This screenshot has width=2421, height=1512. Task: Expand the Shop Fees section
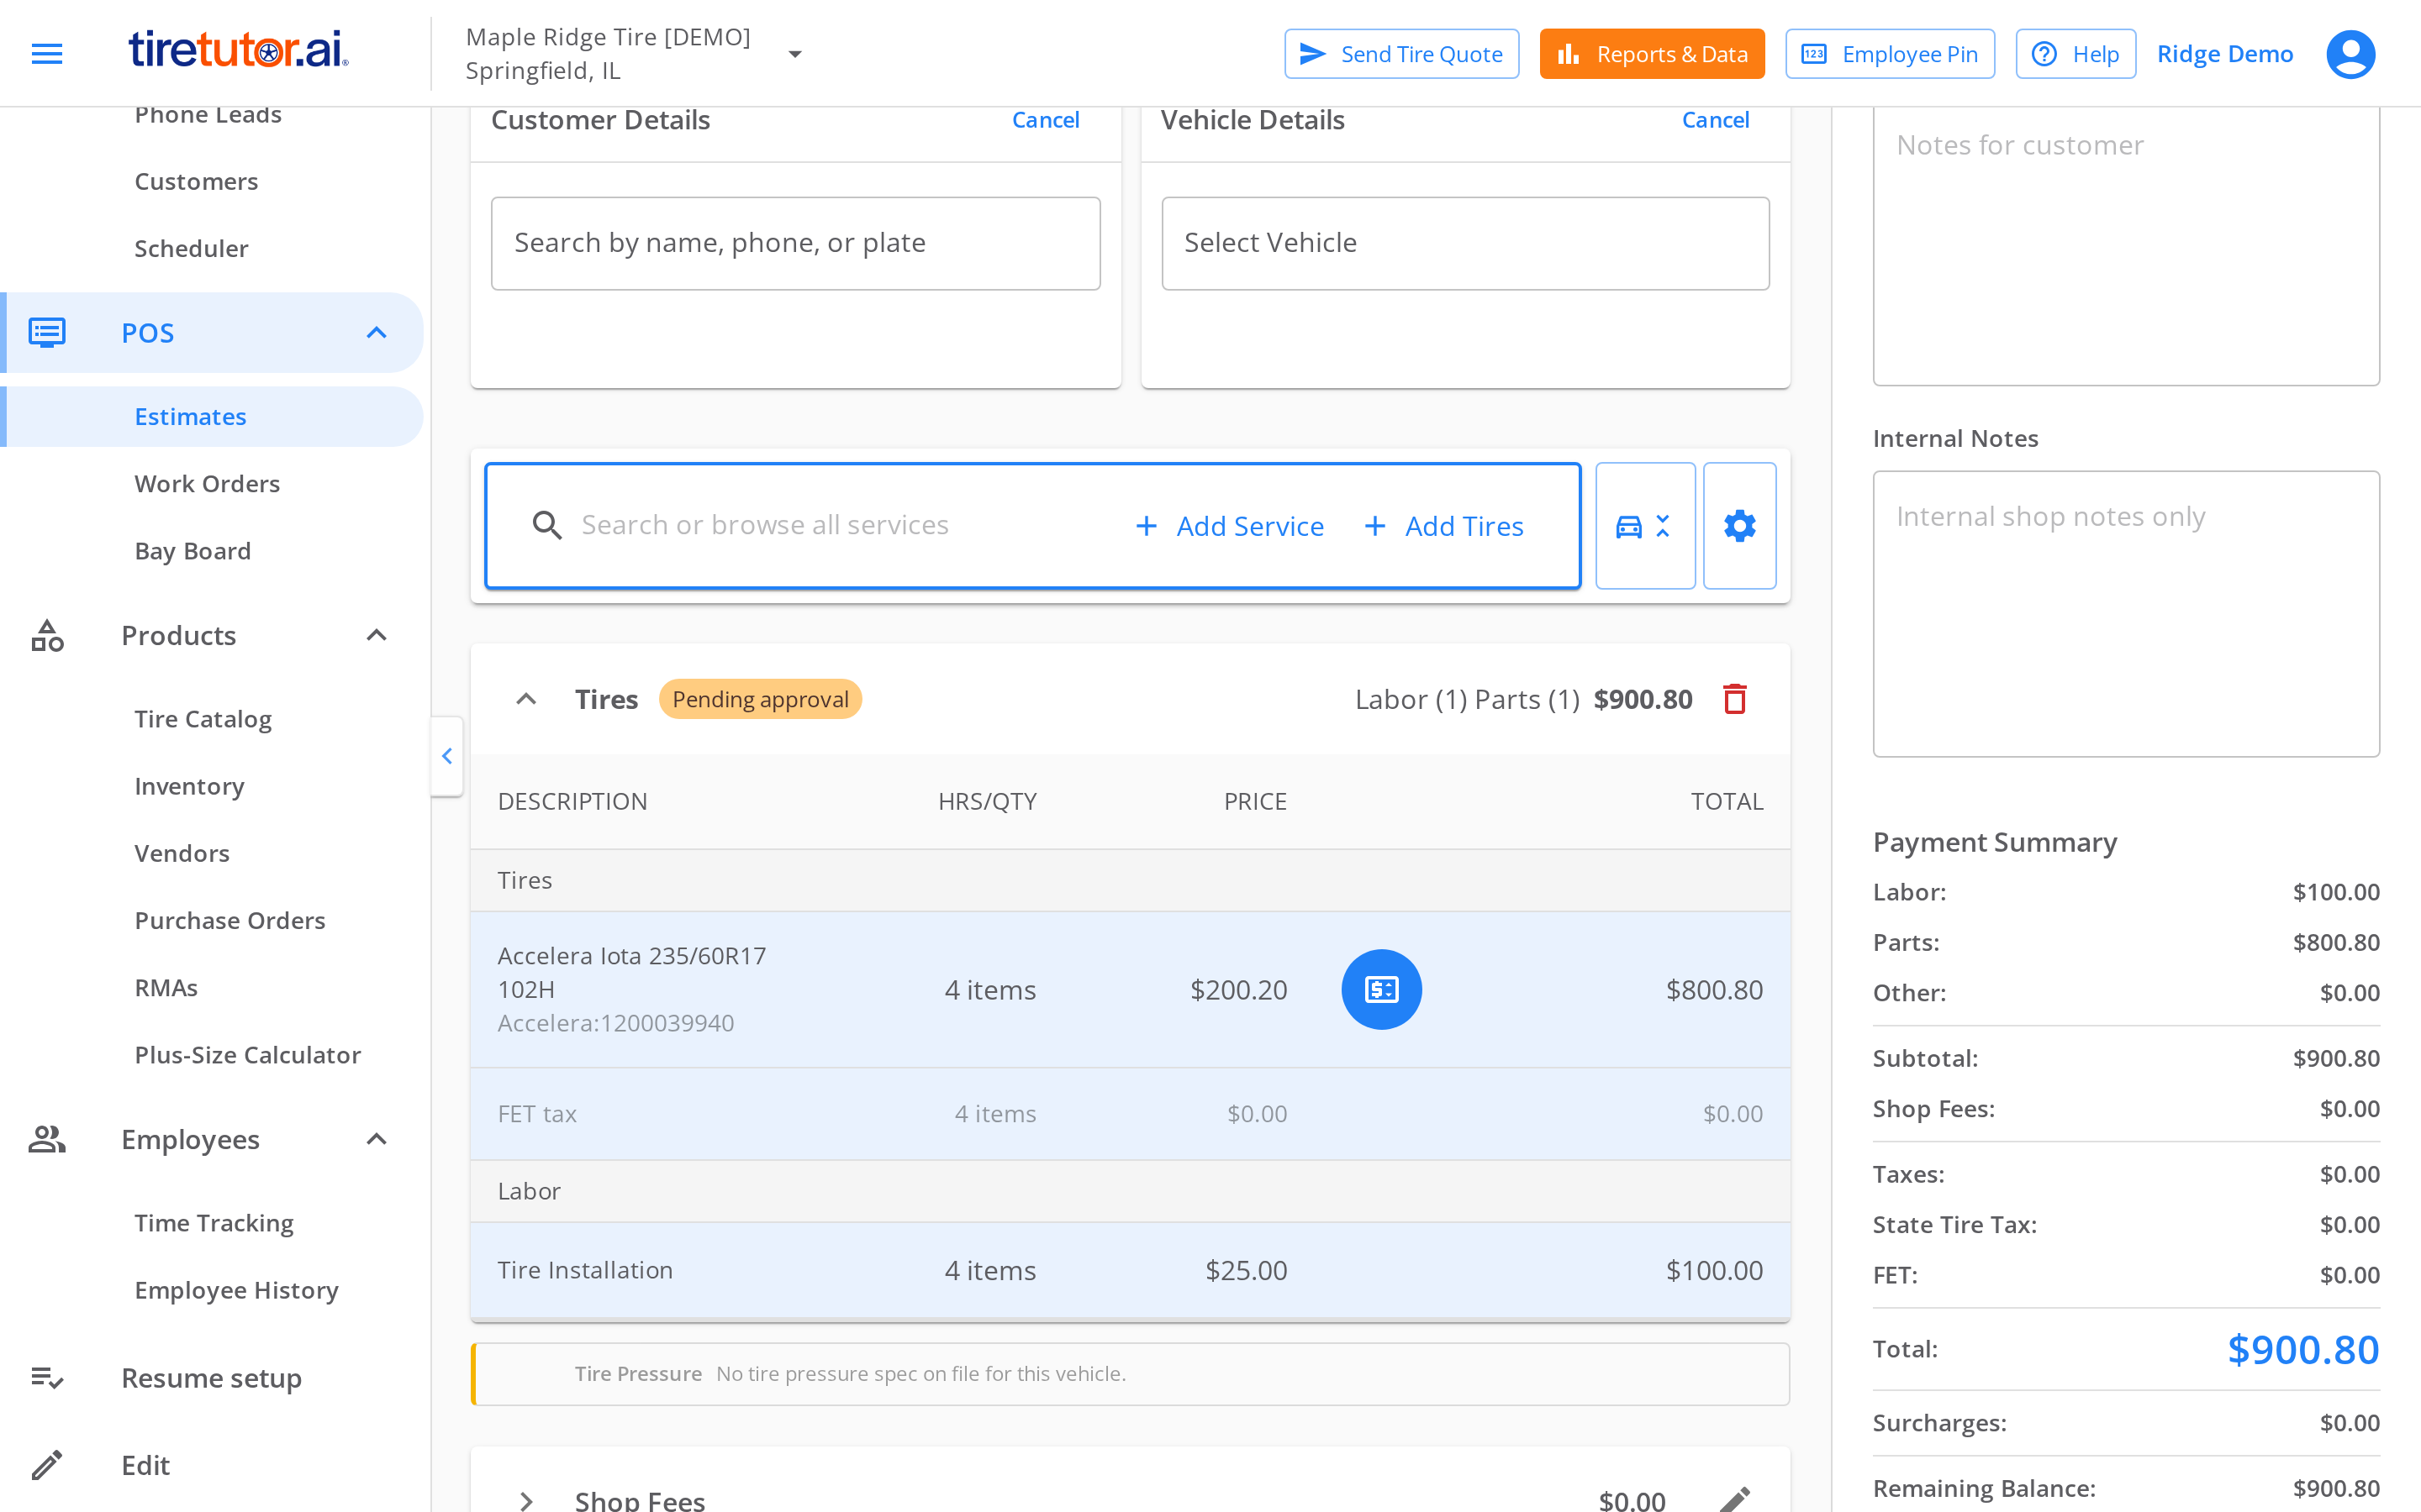526,1500
